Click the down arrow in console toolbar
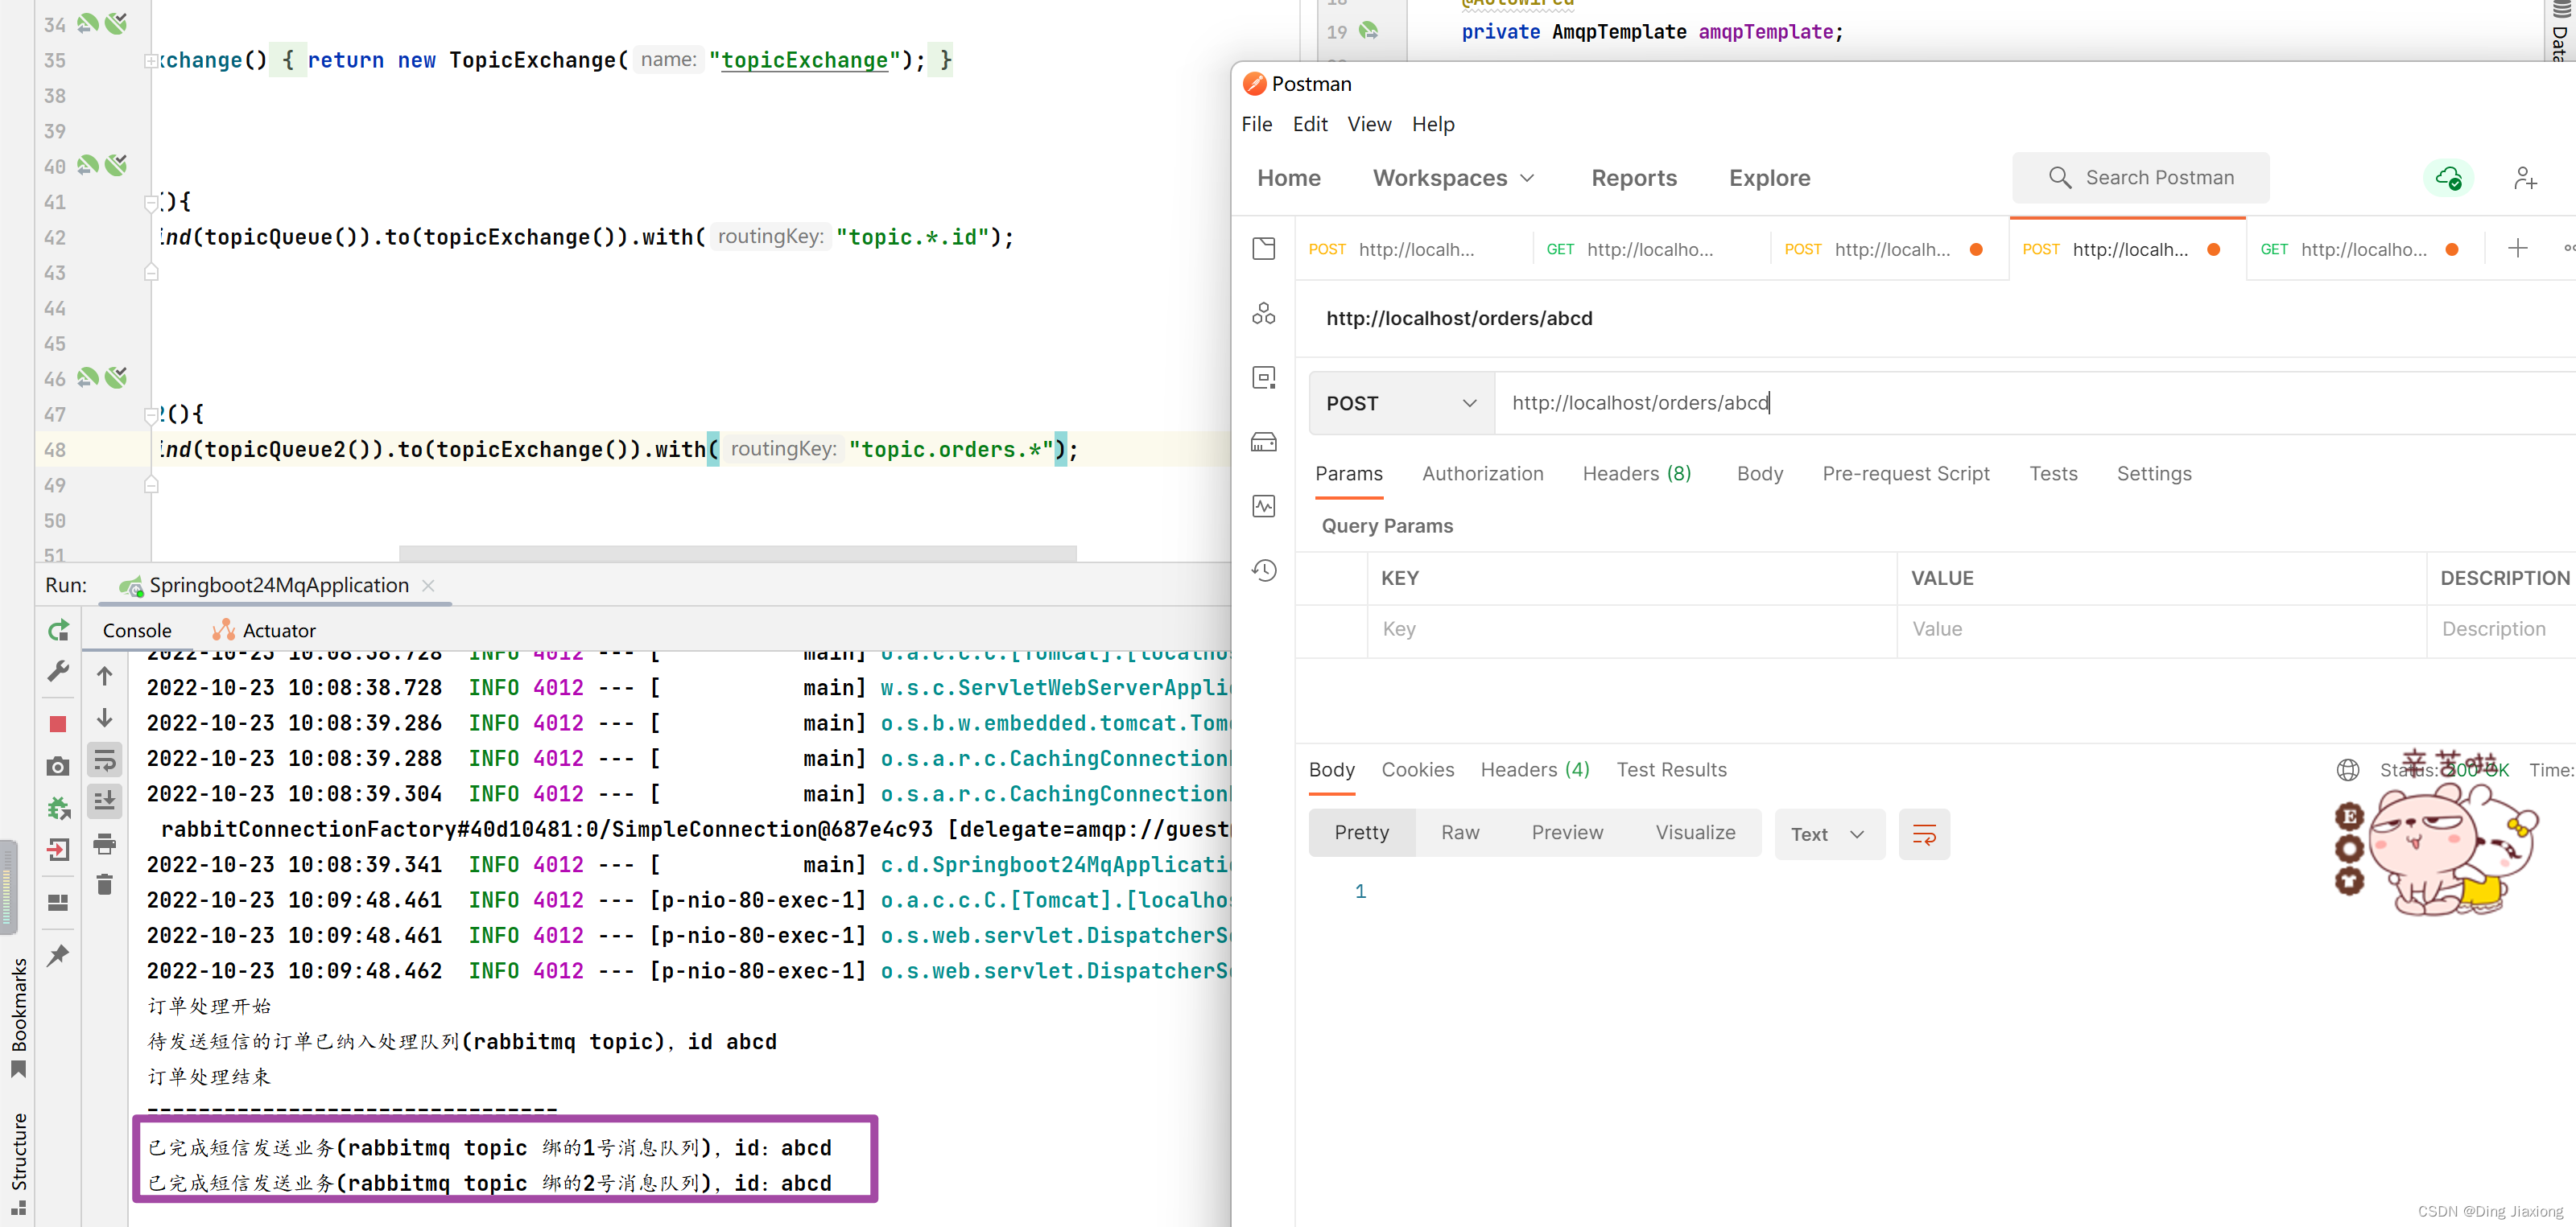Image resolution: width=2576 pixels, height=1227 pixels. click(x=105, y=718)
